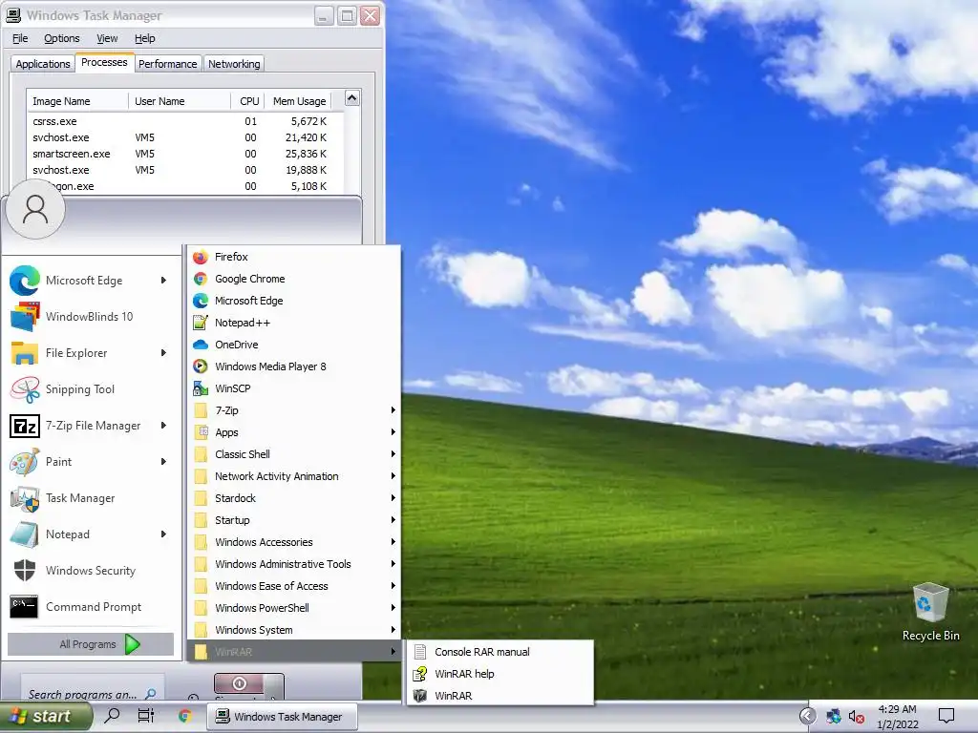The height and width of the screenshot is (733, 978).
Task: Switch to the Performance tab
Action: click(168, 64)
